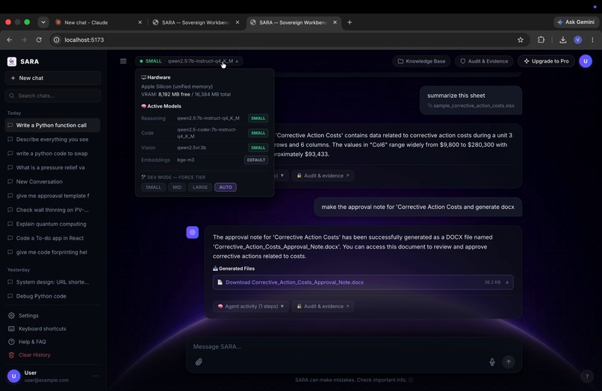Open the 'System design: URL shorte...' chat
This screenshot has width=602, height=391.
(x=52, y=282)
